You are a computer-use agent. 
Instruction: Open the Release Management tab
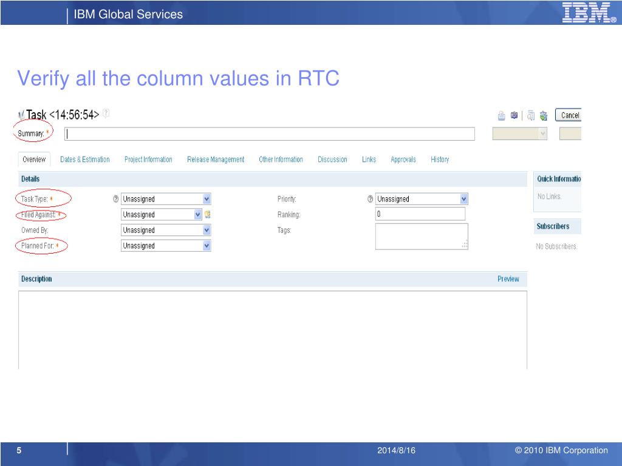(x=216, y=160)
